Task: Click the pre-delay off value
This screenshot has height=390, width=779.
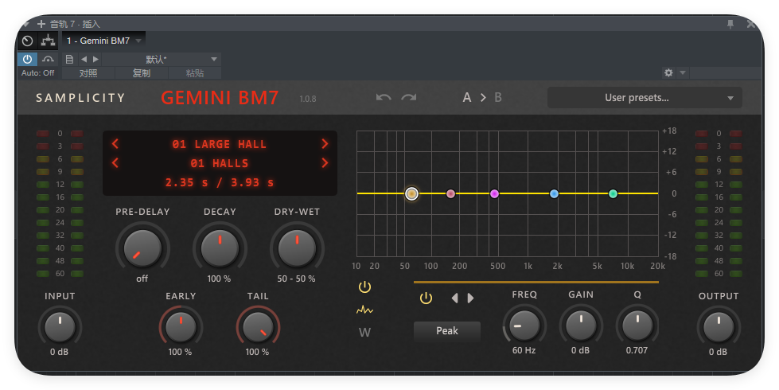Action: [142, 279]
